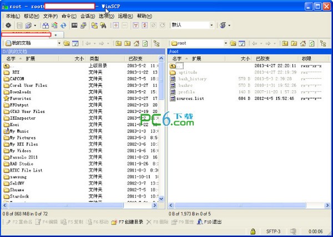Click F5 复制 button
Screen dimensions: 333x237
pyautogui.click(x=72, y=222)
